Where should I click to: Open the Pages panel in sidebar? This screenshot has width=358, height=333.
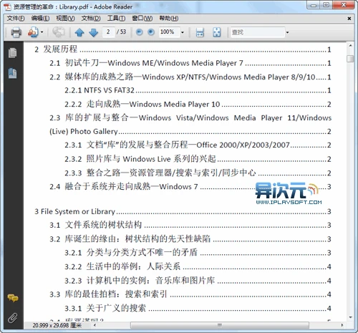click(x=12, y=53)
